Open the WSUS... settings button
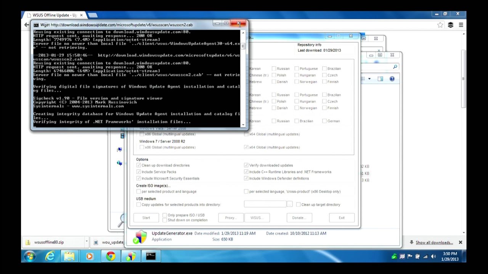This screenshot has height=274, width=488. tap(257, 218)
